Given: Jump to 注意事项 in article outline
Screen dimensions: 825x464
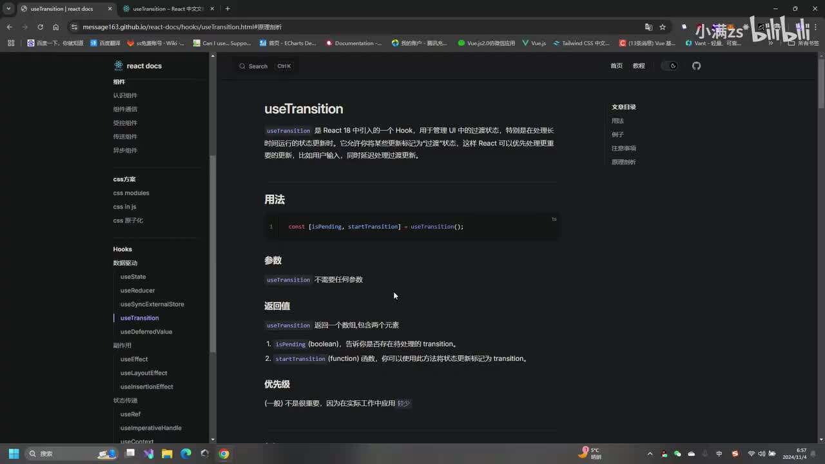Looking at the screenshot, I should tap(624, 148).
